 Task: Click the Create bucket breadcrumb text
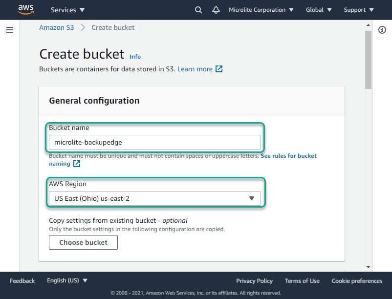point(113,27)
